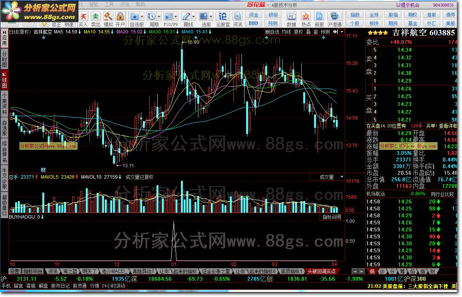Open the 模拟 simulated trading gavel icon
Image resolution: width=462 pixels, height=297 pixels.
click(x=108, y=16)
